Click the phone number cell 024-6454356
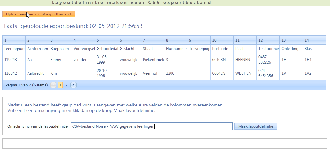The image size is (330, 151). (x=267, y=73)
